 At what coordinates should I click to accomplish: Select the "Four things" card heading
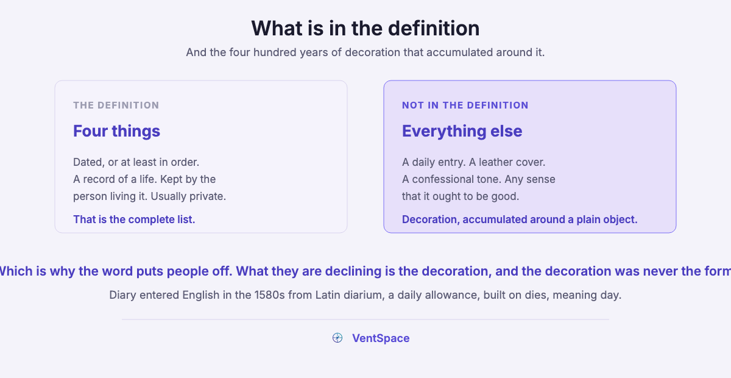pyautogui.click(x=117, y=131)
